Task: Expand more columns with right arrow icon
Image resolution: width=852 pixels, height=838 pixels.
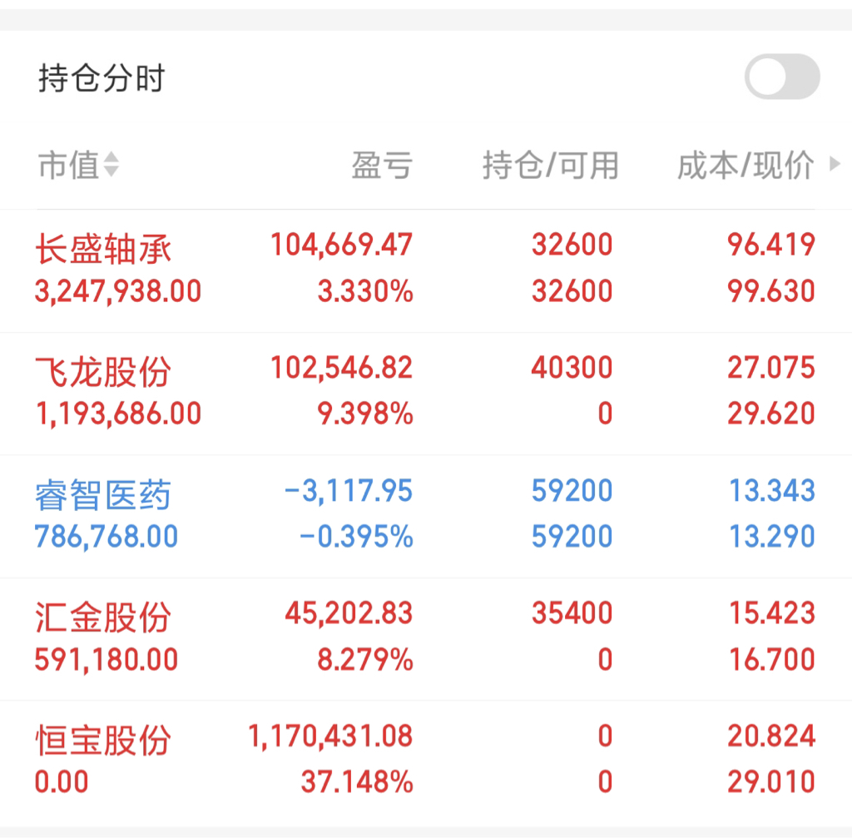Action: point(835,164)
